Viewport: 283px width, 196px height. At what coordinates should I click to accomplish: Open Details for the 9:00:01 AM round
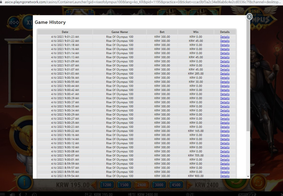click(x=225, y=159)
